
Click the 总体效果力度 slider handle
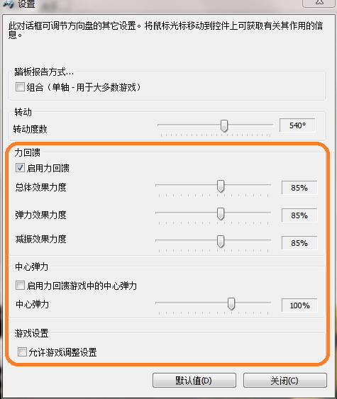coord(221,186)
